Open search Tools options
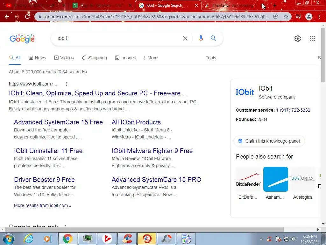326x245 pixels. click(x=211, y=58)
